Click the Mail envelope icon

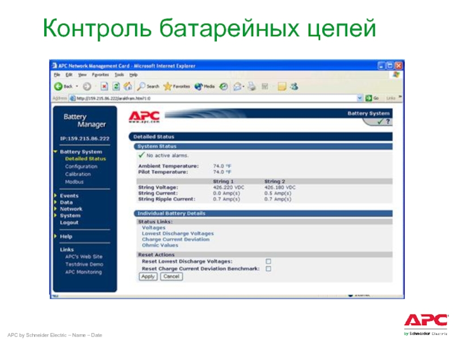[x=237, y=86]
